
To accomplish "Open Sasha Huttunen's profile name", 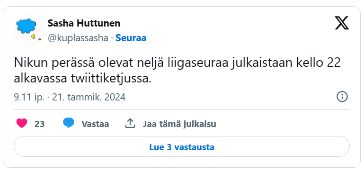I will click(84, 23).
